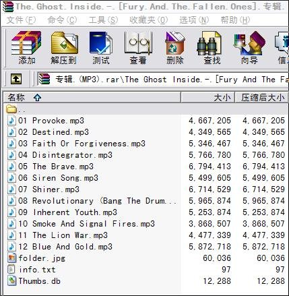Click the Thumbs.db file icon
The width and height of the screenshot is (289, 296).
tap(11, 281)
